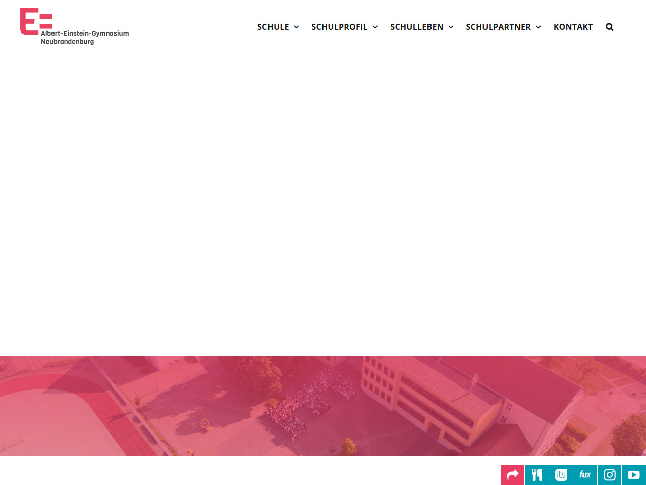The height and width of the screenshot is (485, 646).
Task: Expand the chevron beside SCHULE
Action: point(296,27)
